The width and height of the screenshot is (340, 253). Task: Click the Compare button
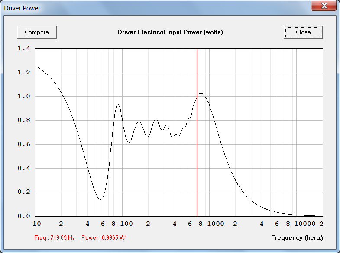pyautogui.click(x=37, y=32)
